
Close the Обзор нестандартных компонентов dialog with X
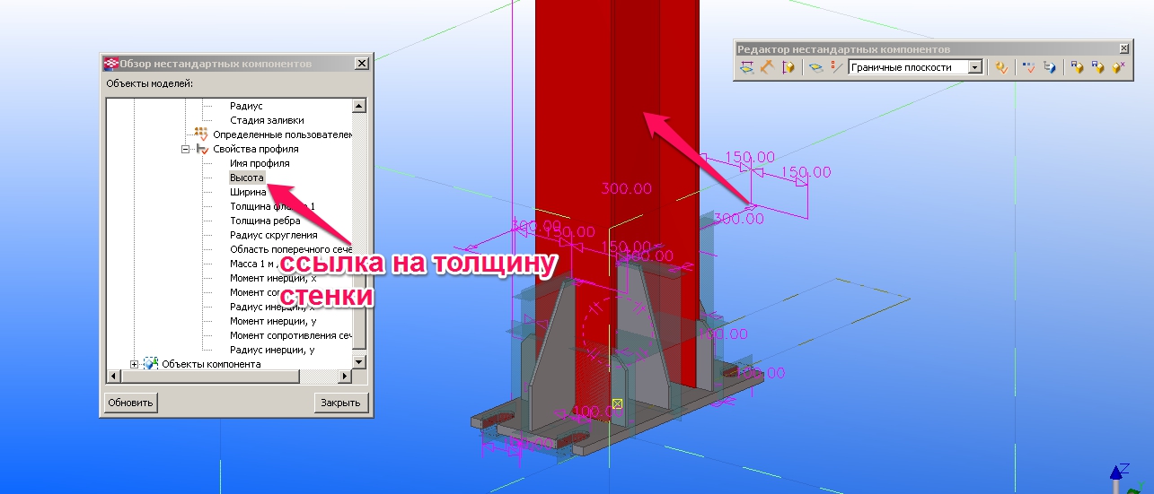click(x=361, y=64)
